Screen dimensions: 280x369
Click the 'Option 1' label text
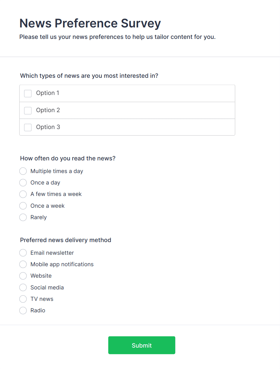[x=47, y=93]
